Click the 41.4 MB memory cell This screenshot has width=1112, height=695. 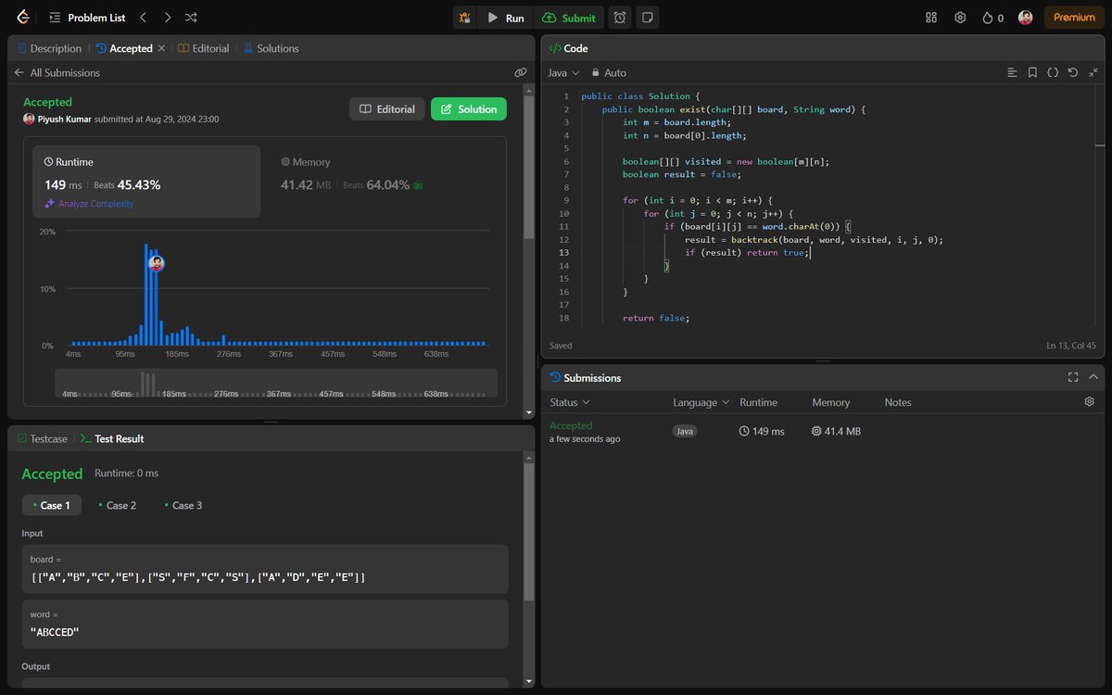(836, 431)
